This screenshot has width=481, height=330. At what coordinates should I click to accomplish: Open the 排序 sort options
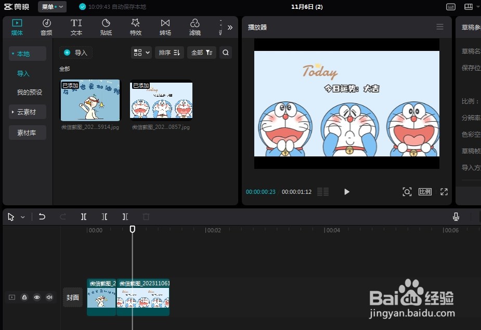[170, 53]
